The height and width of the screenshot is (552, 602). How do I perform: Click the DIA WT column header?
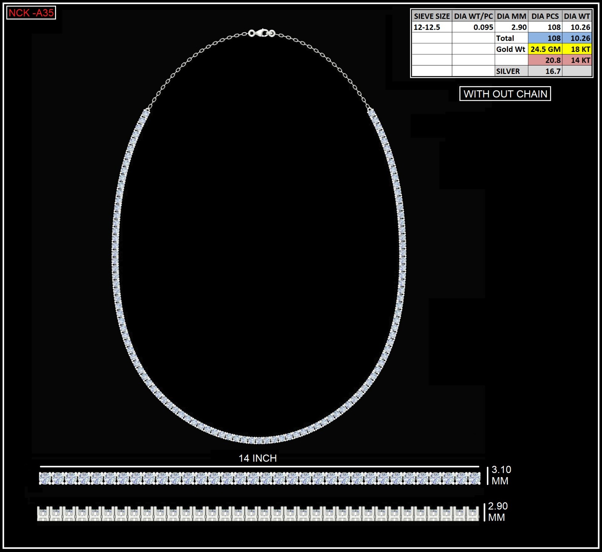(576, 16)
